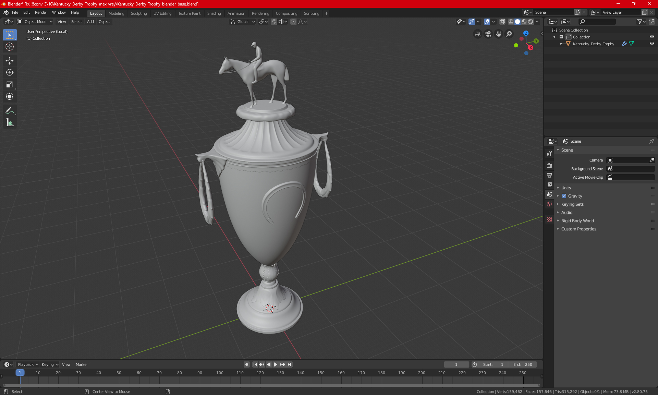Toggle Collection exclude checkbox in outliner

(561, 37)
